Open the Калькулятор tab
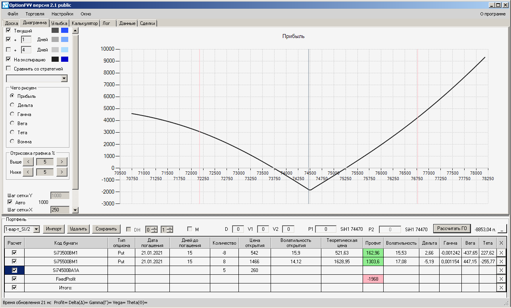This screenshot has height=308, width=511. 85,23
